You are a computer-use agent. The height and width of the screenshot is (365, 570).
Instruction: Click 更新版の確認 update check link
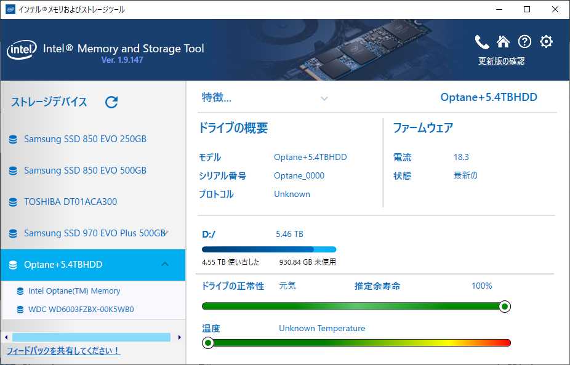point(501,62)
